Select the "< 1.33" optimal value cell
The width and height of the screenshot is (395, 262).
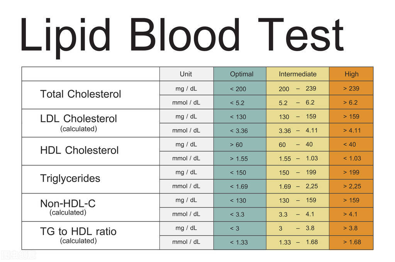239,242
